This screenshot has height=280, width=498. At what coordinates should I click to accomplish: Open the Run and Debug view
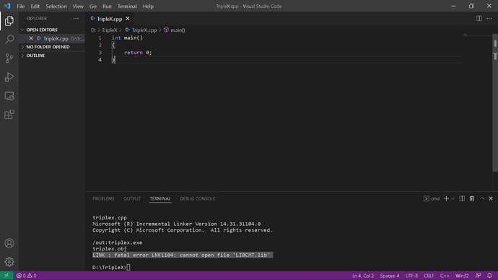pos(9,77)
